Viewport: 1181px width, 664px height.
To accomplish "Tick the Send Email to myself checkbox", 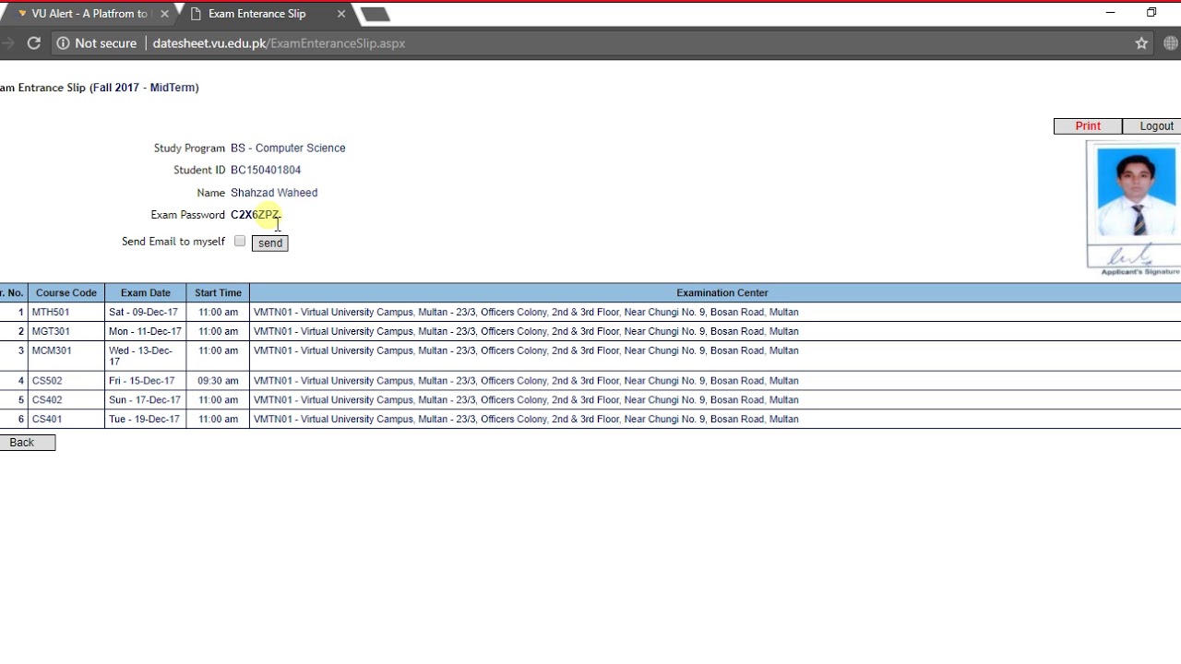I will click(x=240, y=241).
